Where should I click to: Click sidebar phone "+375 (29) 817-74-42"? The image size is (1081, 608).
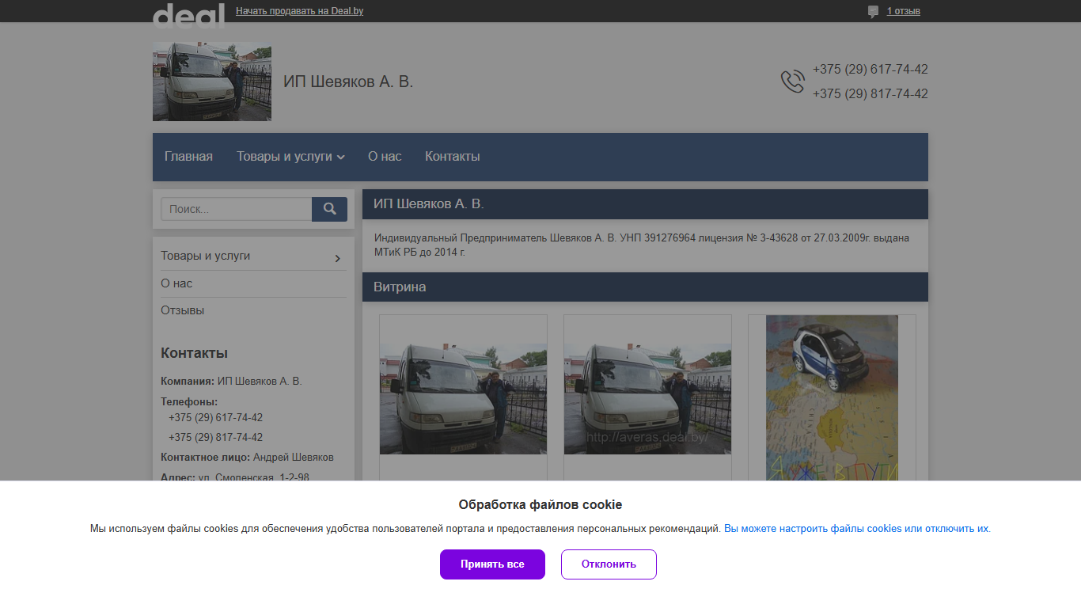(215, 437)
